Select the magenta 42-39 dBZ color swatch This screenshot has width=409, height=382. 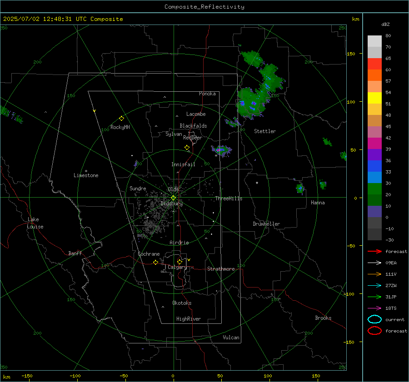[374, 144]
